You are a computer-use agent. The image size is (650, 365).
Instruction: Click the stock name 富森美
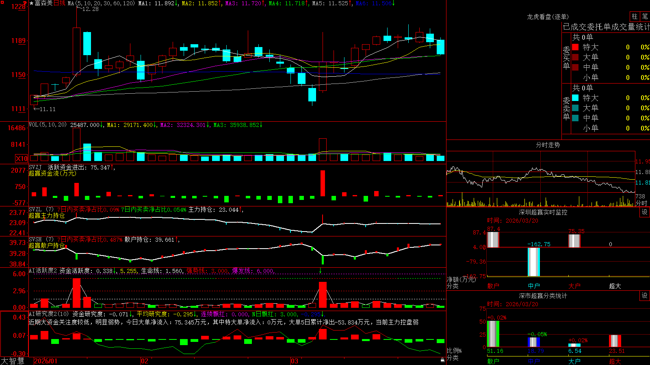click(x=44, y=3)
